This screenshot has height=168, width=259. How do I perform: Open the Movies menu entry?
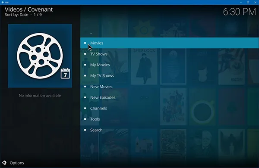[170, 43]
